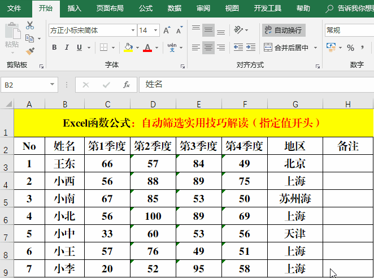374x278 pixels.
Task: Click the borders icon
Action: (x=103, y=47)
